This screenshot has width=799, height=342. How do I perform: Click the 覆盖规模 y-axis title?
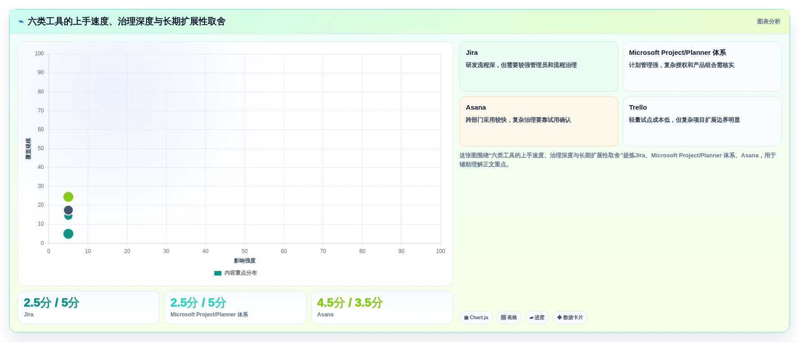[x=28, y=149]
